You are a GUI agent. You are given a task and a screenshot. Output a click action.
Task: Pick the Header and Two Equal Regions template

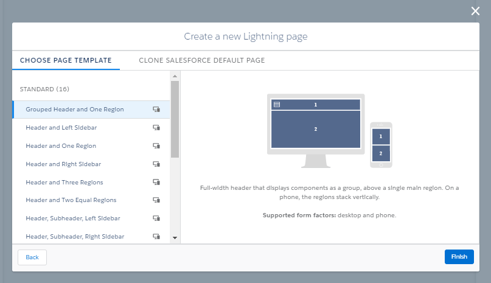(71, 200)
